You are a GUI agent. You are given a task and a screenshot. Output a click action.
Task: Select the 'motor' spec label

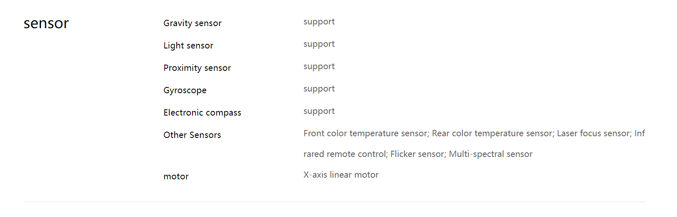click(176, 176)
